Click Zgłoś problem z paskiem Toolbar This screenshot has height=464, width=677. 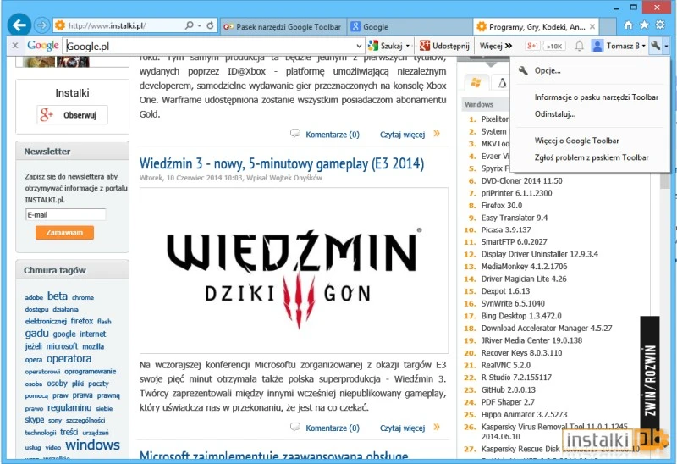[592, 157]
